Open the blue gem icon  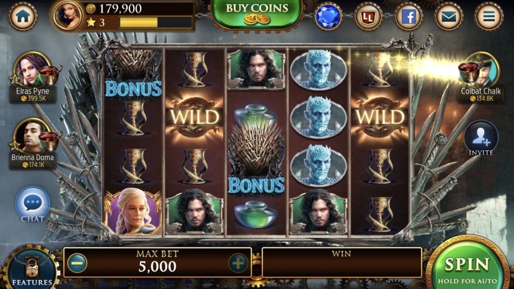[x=328, y=17]
